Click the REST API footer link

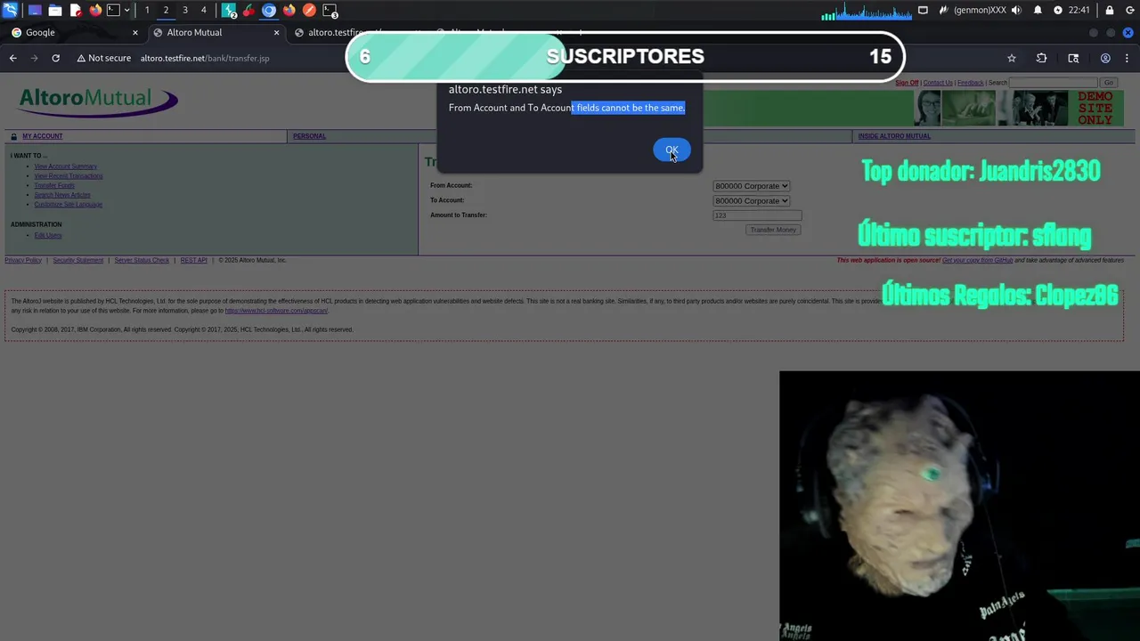193,260
